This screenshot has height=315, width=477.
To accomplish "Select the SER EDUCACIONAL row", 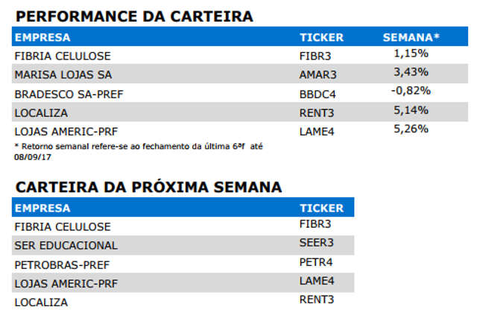I will [183, 245].
